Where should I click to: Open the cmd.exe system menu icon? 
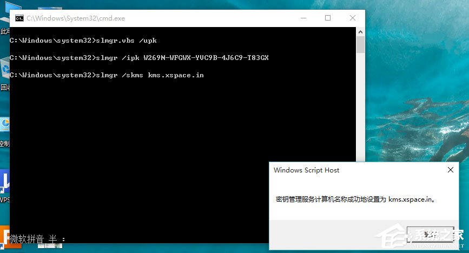[x=19, y=18]
